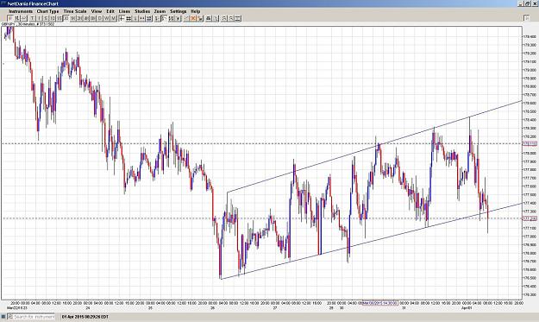
Task: Click the 179.400 price axis label
Action: coord(530,36)
